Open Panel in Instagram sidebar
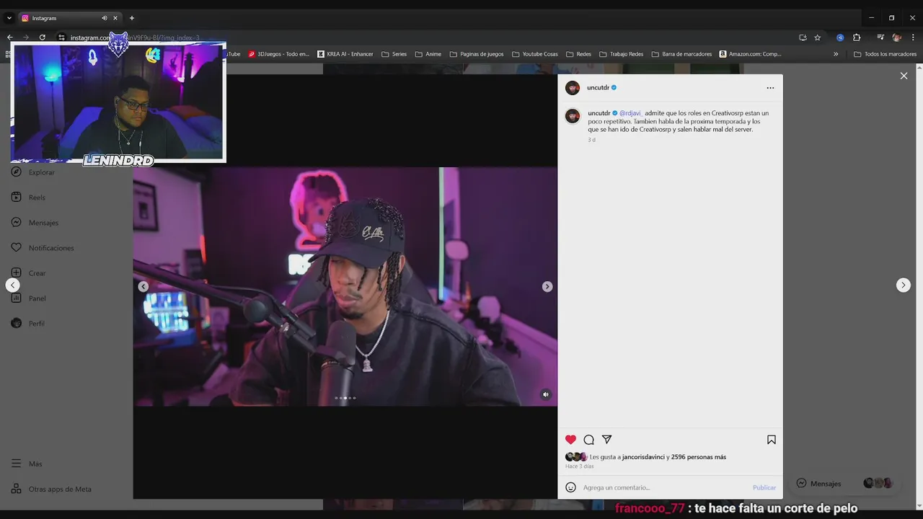 tap(29, 298)
